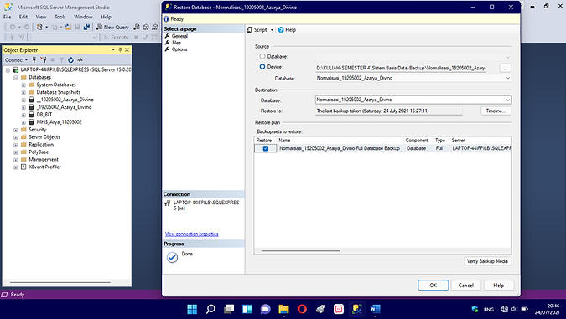Open the View menu in SSMS
Image resolution: width=566 pixels, height=319 pixels.
pos(41,17)
